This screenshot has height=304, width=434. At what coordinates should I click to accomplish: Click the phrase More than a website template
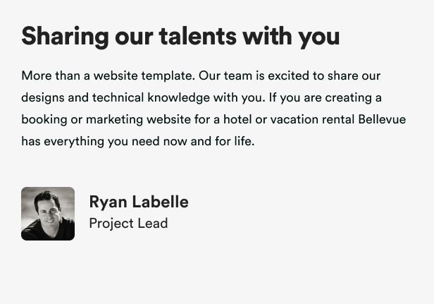(x=108, y=75)
